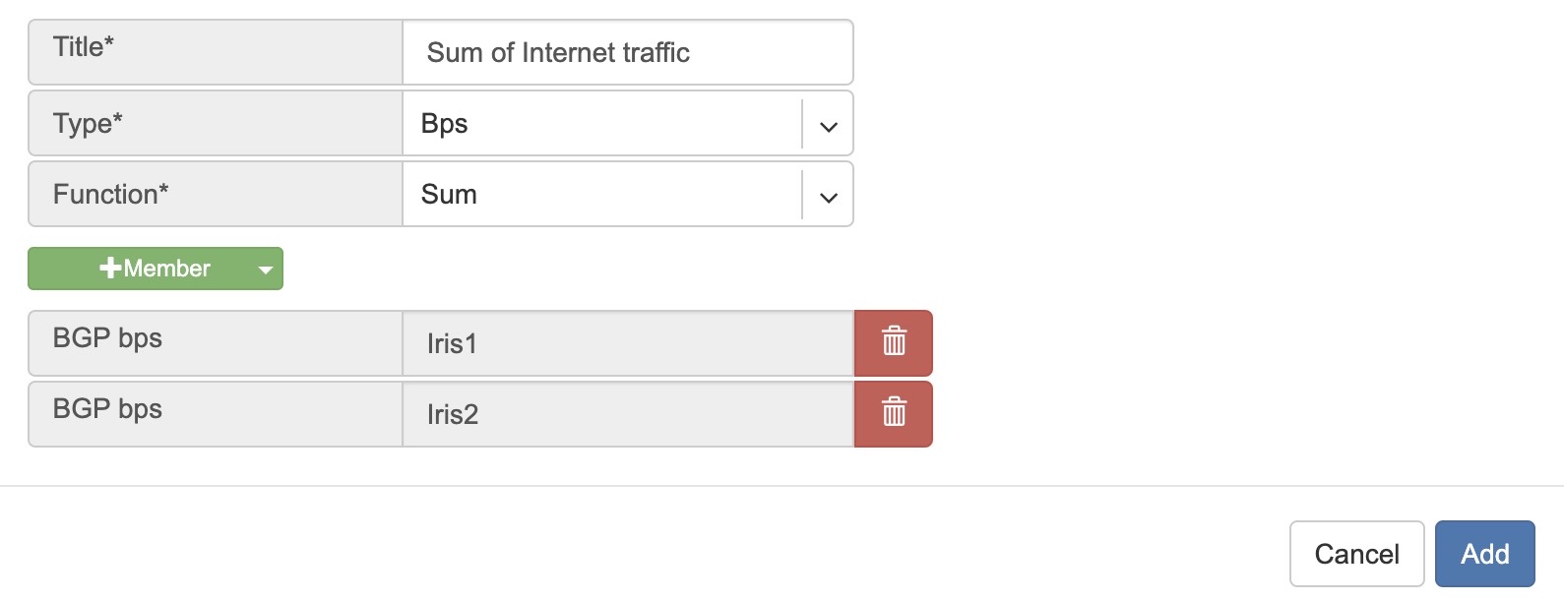Screen dimensions: 1564x601
Task: Click the Iris2 member field
Action: [x=627, y=414]
